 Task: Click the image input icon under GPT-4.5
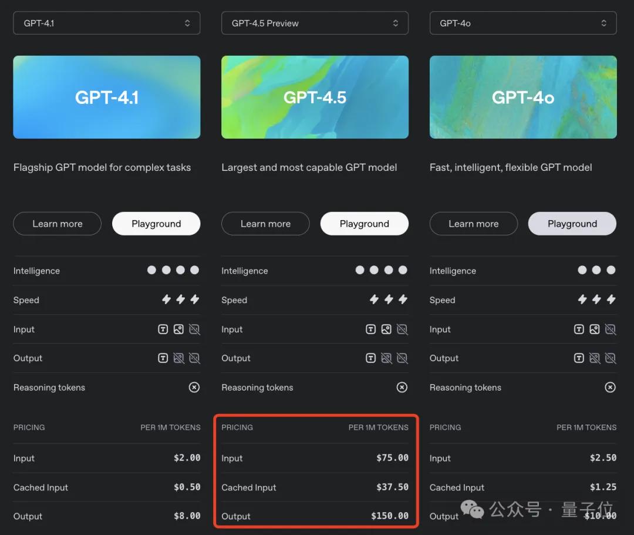coord(386,329)
